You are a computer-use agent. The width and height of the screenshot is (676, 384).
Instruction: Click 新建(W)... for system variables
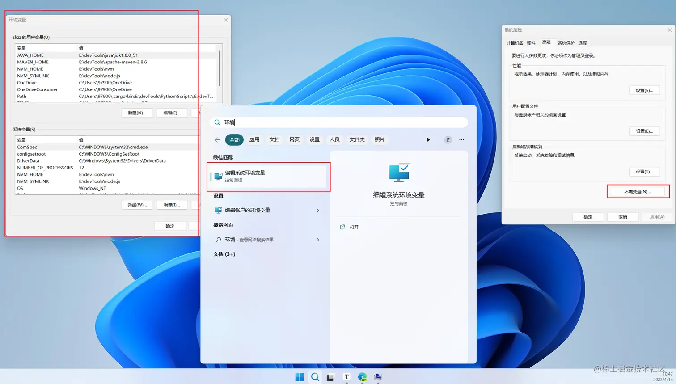coord(137,205)
